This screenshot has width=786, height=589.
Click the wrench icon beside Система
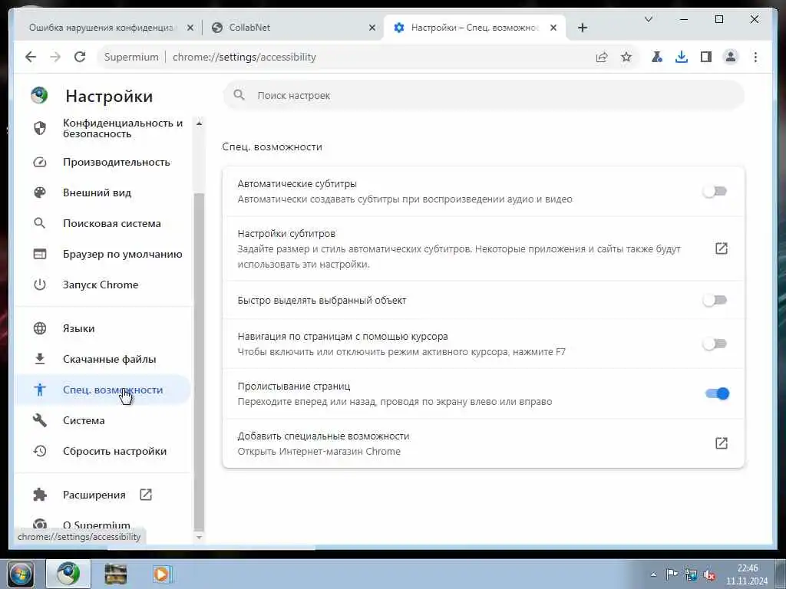click(x=40, y=420)
